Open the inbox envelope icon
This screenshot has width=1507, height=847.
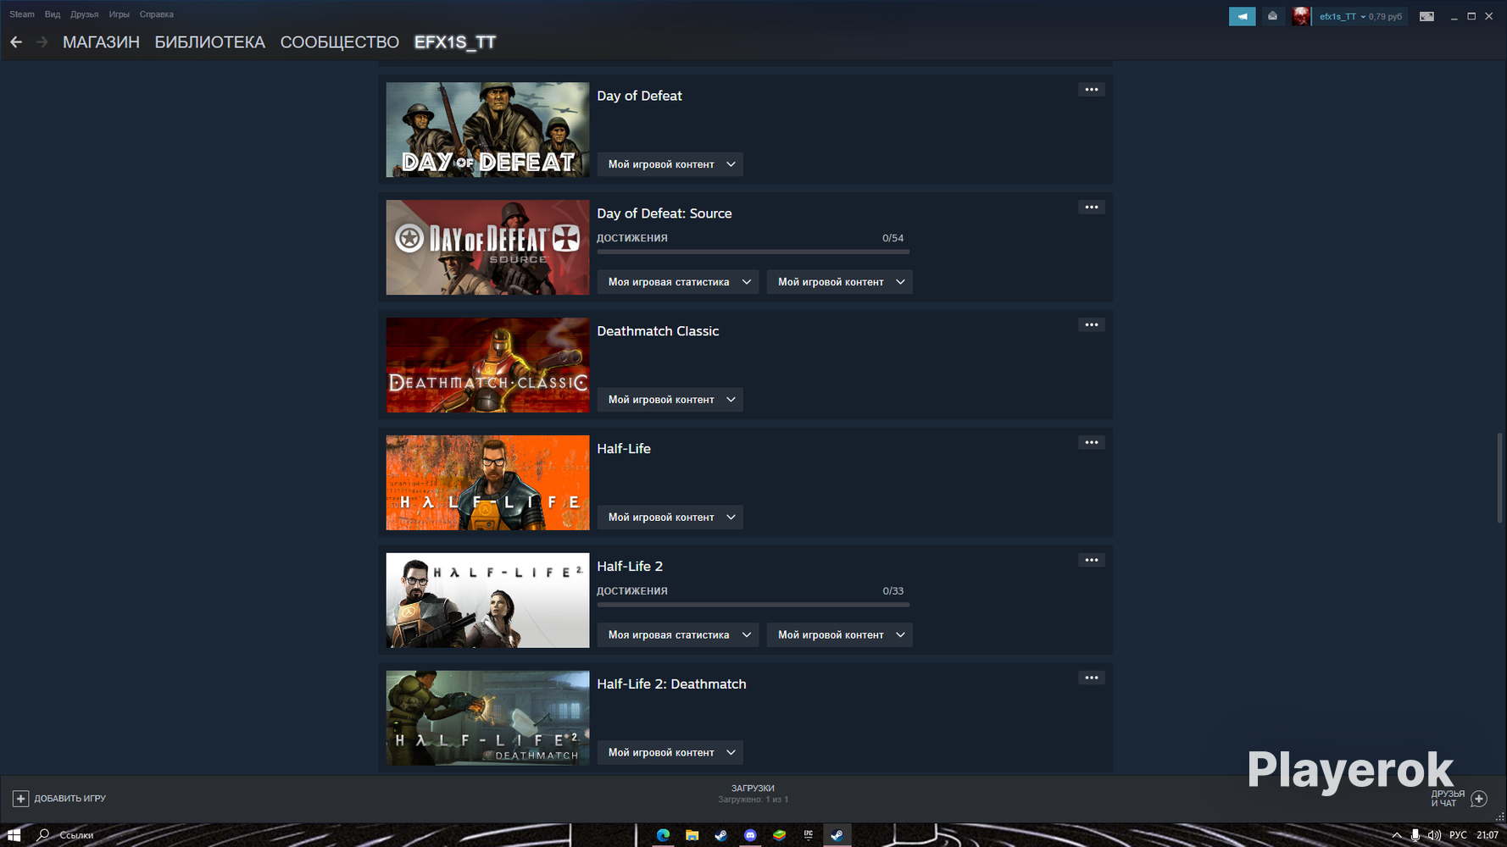[x=1272, y=16]
